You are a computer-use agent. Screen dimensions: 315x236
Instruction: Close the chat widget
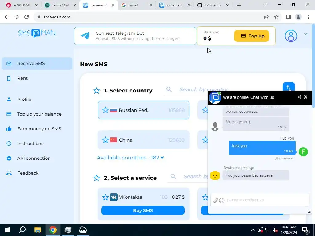(x=305, y=97)
